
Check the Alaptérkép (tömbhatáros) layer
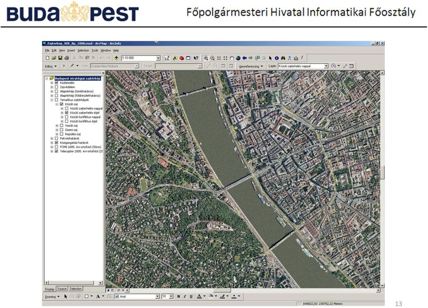pyautogui.click(x=57, y=91)
